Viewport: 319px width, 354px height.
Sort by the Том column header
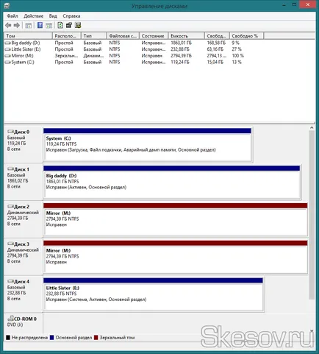28,36
